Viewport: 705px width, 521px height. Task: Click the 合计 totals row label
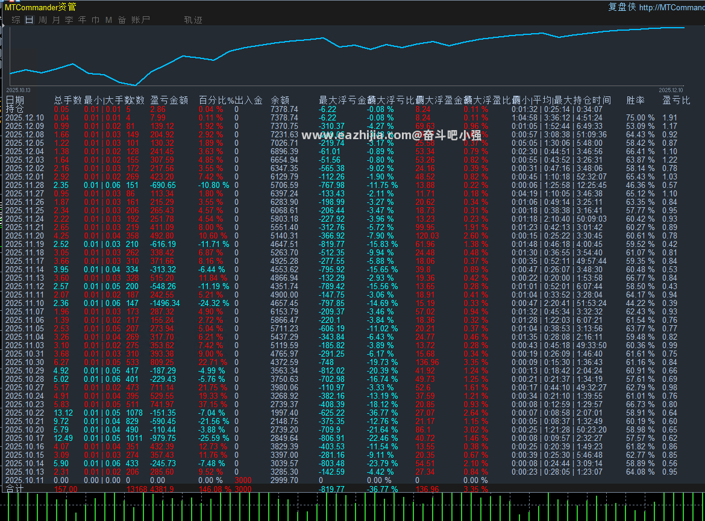point(15,488)
